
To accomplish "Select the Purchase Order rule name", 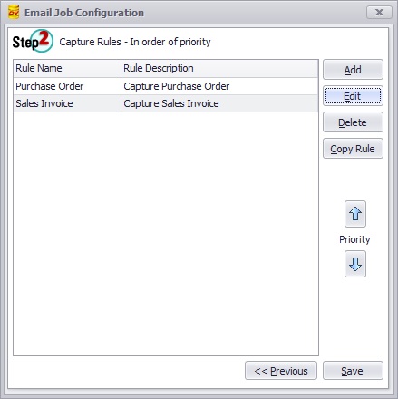I will [67, 86].
